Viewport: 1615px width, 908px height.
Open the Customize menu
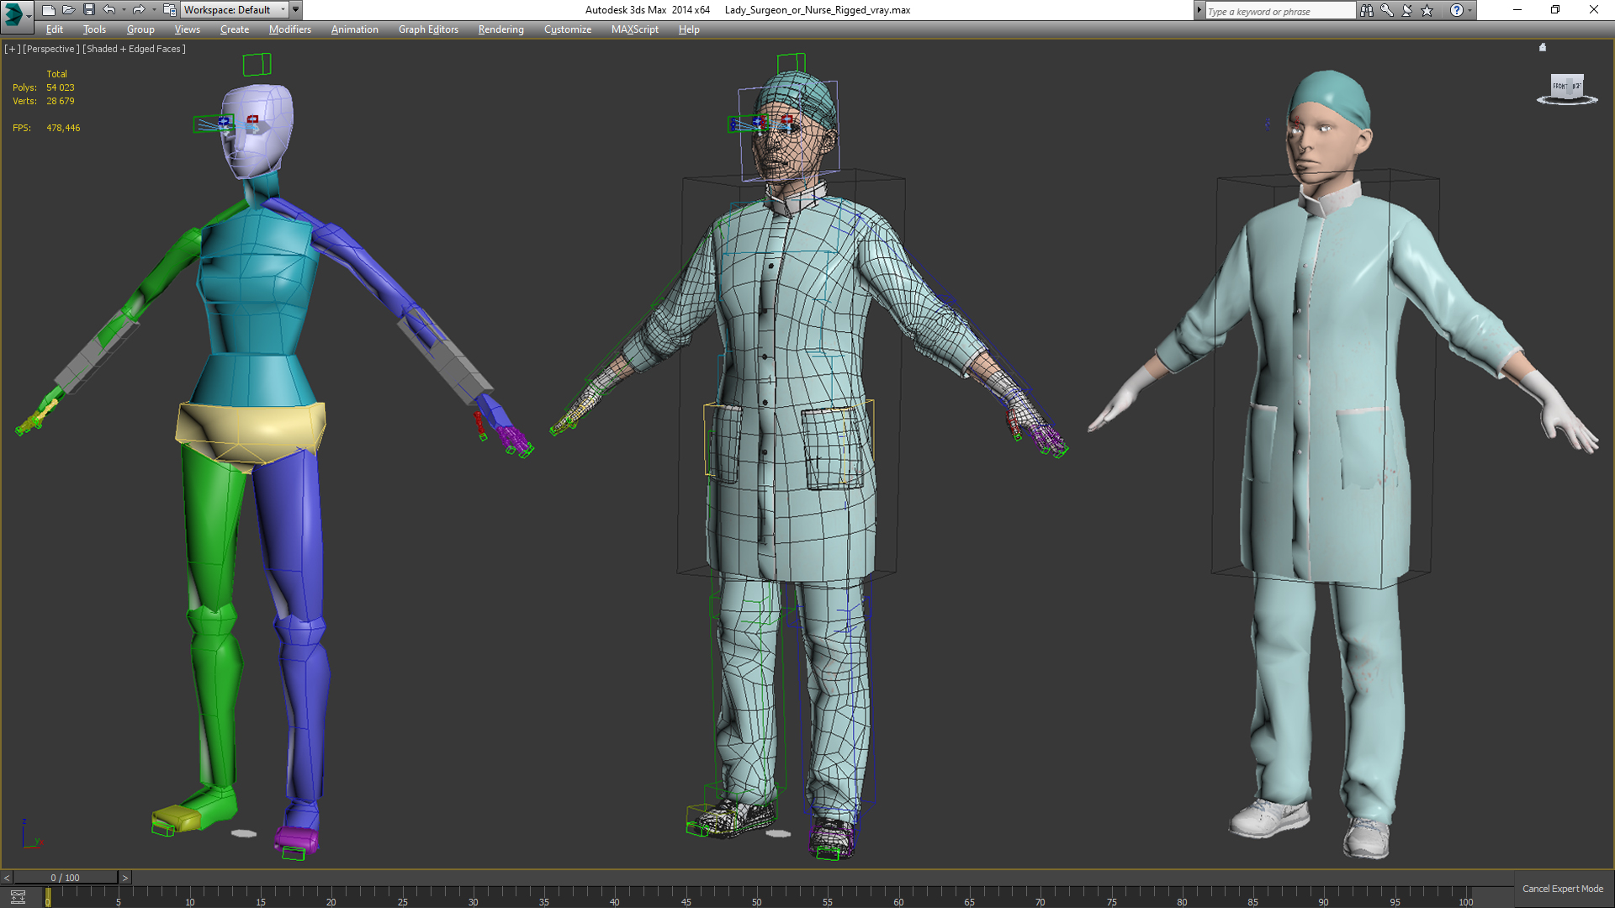click(x=567, y=29)
